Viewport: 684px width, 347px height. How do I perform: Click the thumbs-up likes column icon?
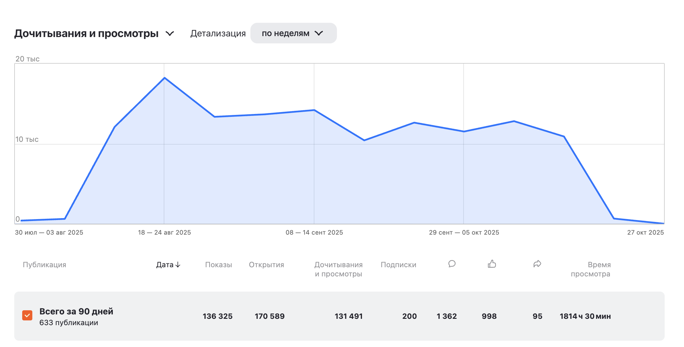coord(492,264)
